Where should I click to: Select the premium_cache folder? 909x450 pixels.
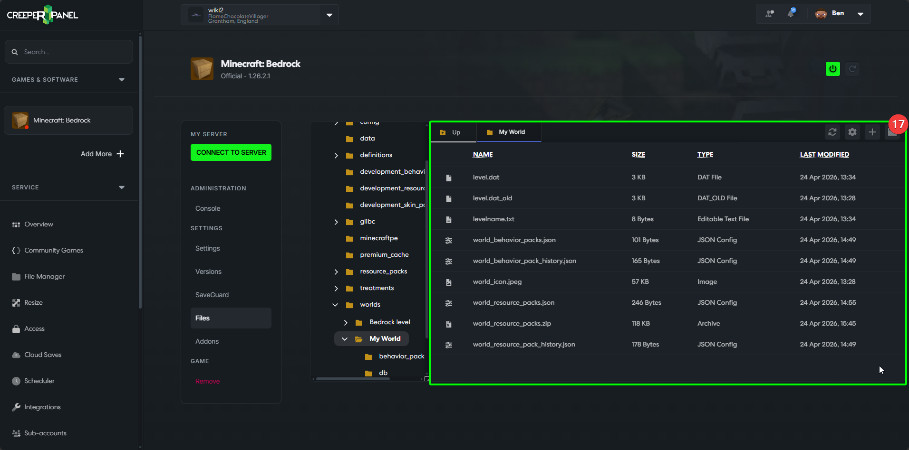pyautogui.click(x=384, y=255)
